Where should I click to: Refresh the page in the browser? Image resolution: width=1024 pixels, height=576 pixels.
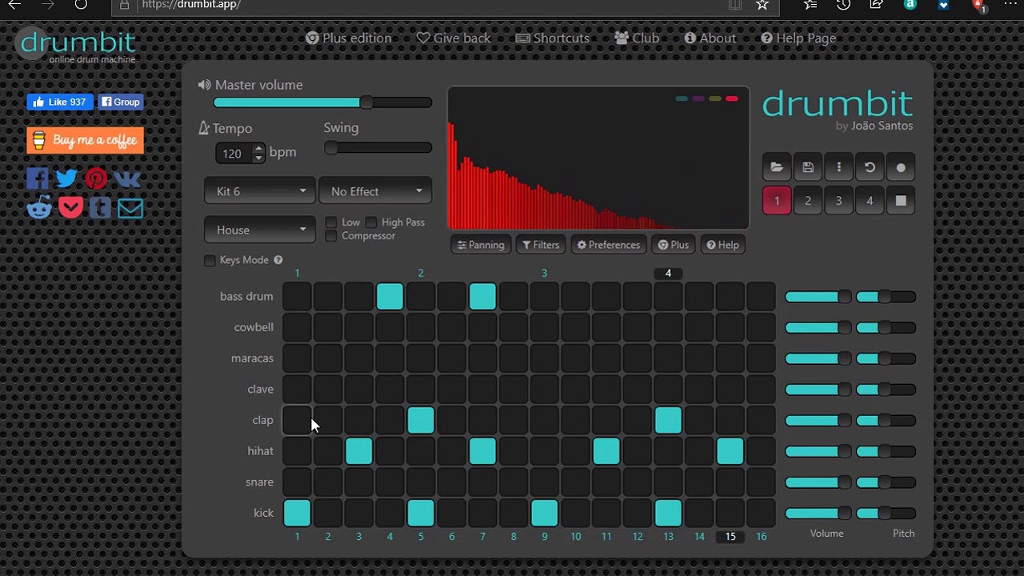coord(81,5)
